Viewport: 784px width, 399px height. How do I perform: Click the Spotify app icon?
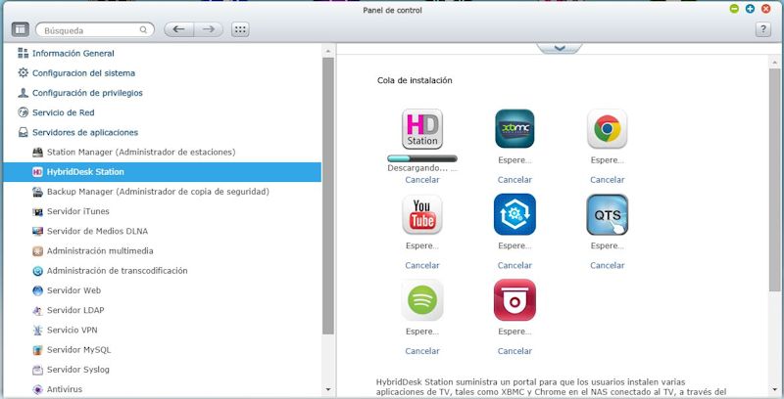click(422, 300)
